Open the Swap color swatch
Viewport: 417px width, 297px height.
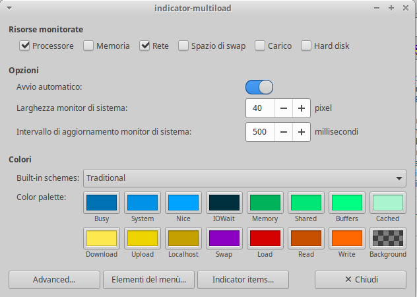[224, 238]
